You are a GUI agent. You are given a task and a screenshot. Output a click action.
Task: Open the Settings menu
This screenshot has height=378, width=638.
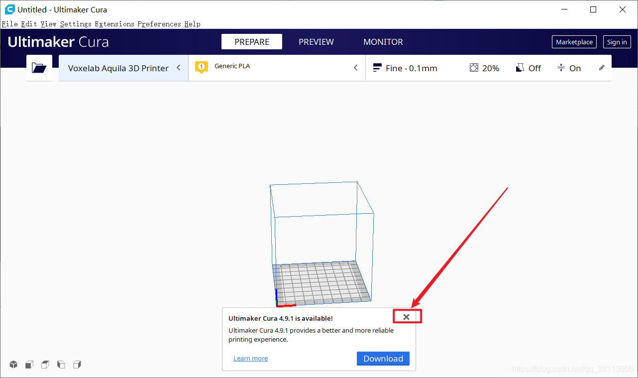pos(76,24)
